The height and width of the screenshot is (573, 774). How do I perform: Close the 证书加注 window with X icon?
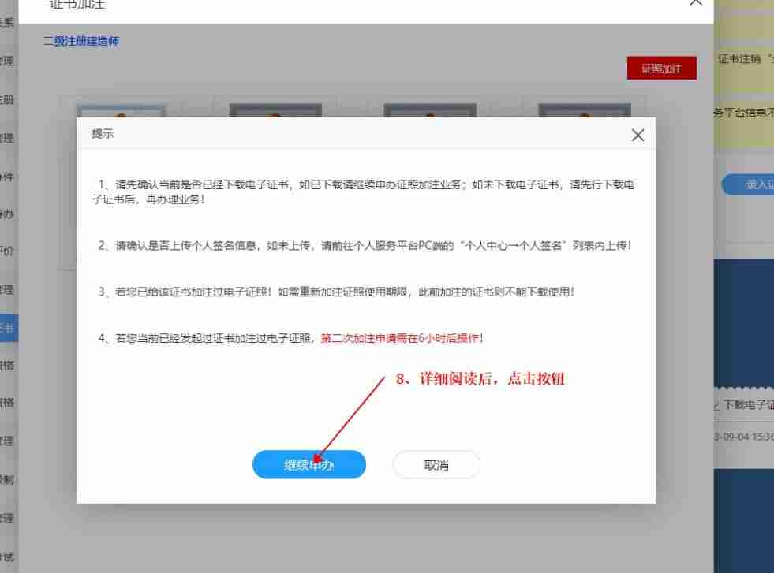695,2
